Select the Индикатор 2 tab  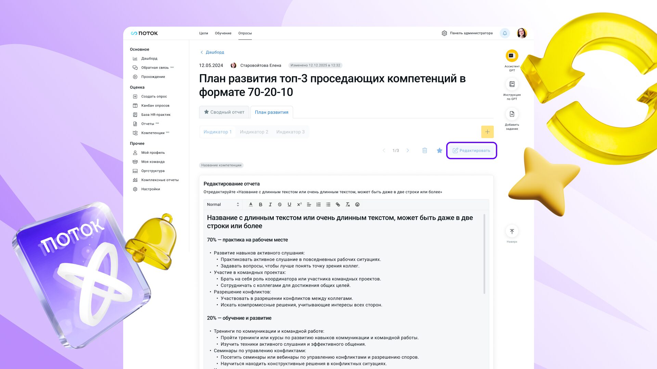[254, 132]
